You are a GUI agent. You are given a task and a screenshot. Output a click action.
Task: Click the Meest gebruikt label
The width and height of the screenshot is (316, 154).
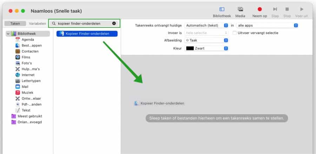(30, 116)
